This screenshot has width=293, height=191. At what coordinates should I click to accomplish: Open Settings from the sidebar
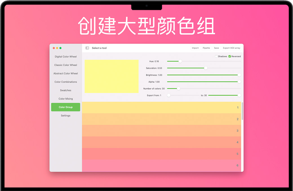tap(66, 116)
